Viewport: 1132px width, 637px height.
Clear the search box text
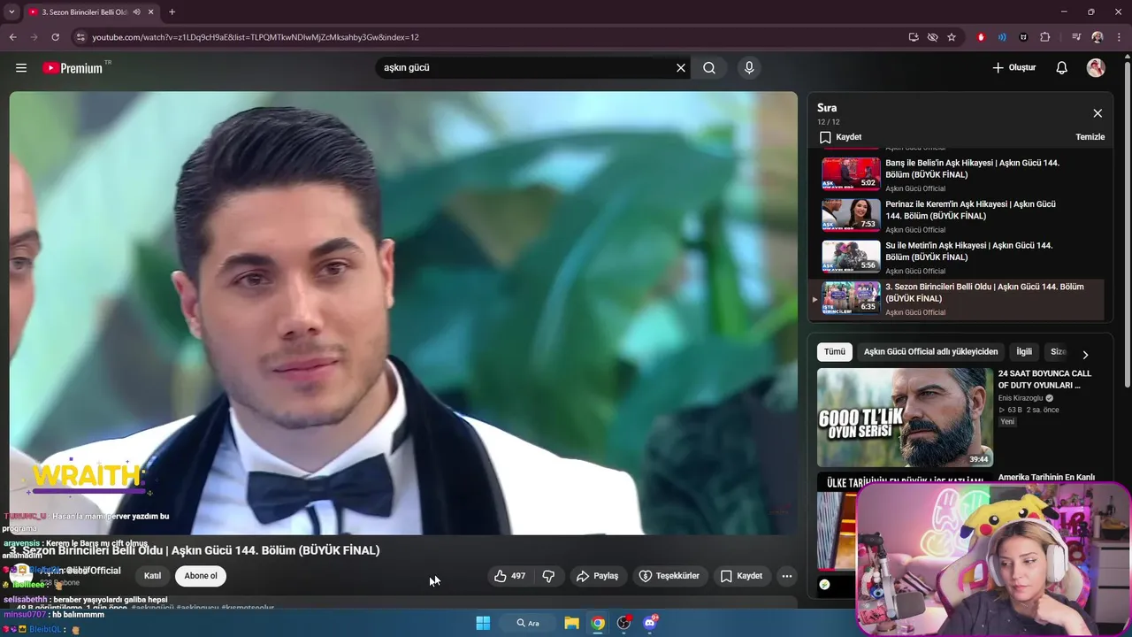pyautogui.click(x=681, y=68)
